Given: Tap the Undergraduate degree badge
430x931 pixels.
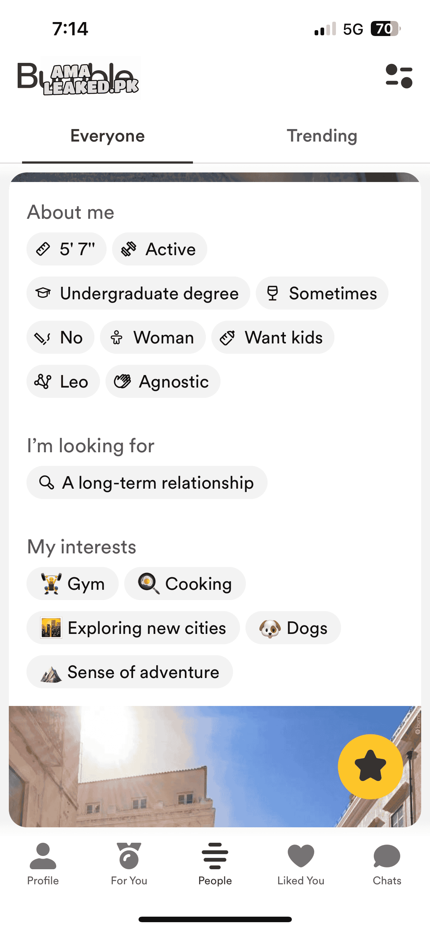Looking at the screenshot, I should 138,293.
